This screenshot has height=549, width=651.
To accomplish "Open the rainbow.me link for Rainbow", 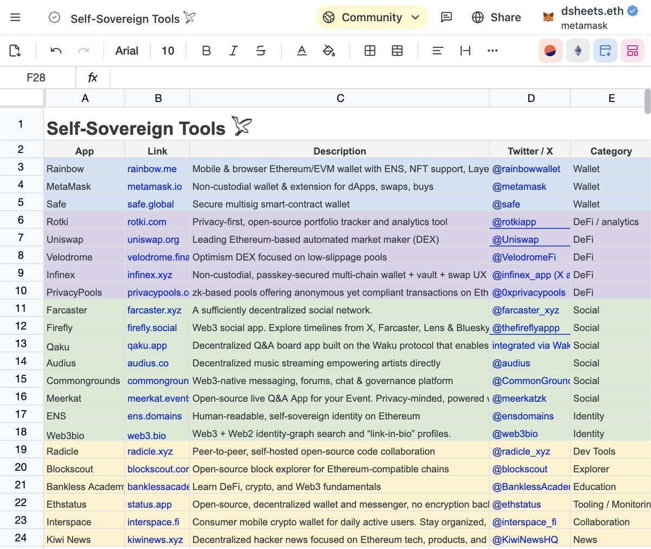I will pos(152,169).
